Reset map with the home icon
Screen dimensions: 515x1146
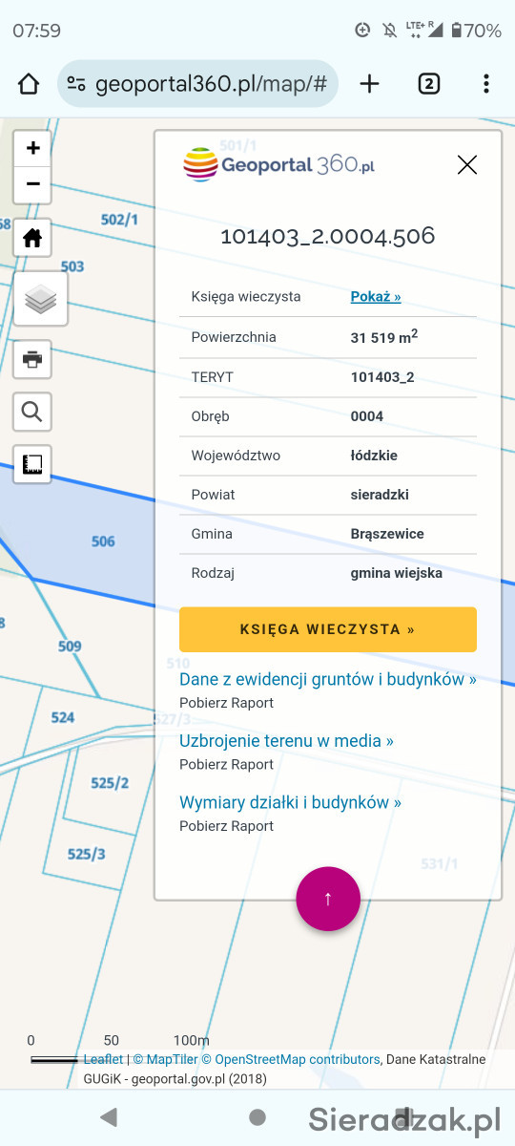point(32,238)
